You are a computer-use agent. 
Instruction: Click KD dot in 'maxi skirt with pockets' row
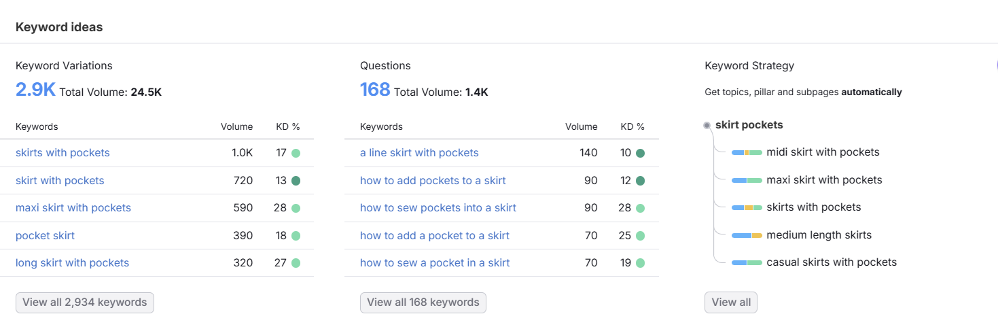[296, 208]
